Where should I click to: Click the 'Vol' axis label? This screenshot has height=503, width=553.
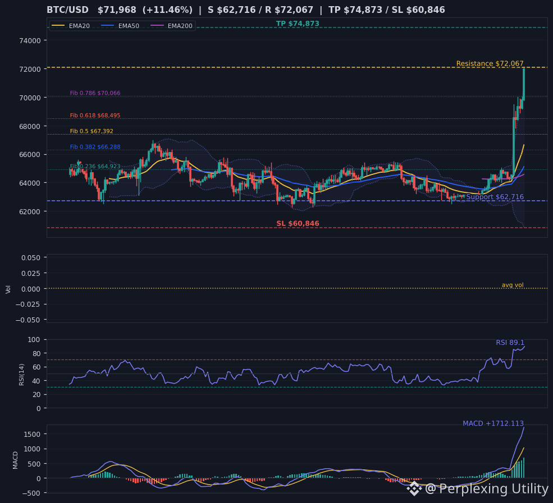[8, 289]
